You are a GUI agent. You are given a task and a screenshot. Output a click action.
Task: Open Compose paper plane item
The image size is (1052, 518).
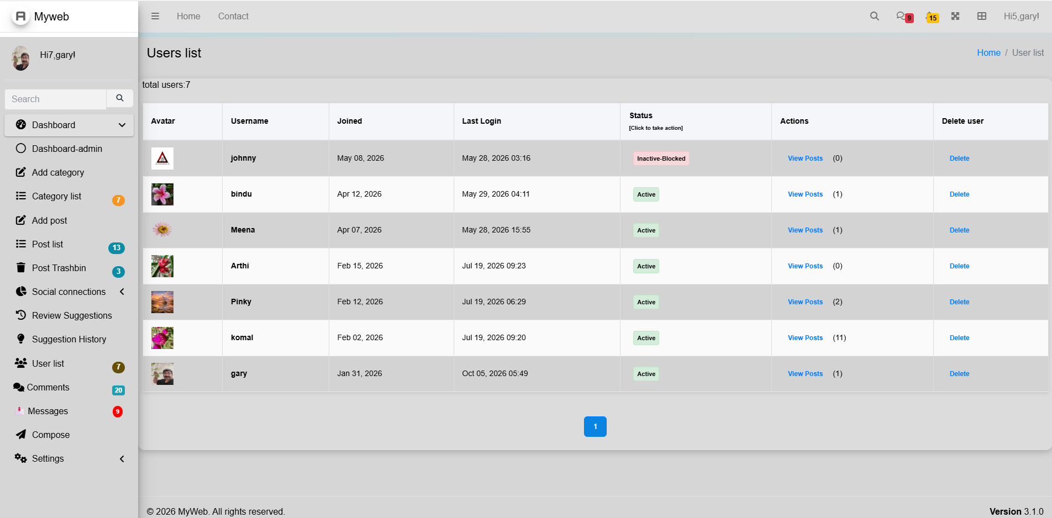(69, 435)
